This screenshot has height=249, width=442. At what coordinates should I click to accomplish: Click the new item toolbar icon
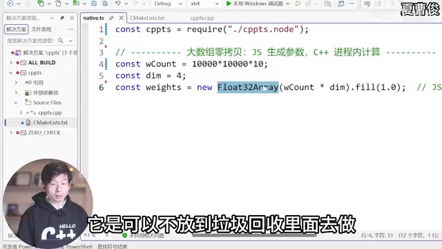pos(41,3)
